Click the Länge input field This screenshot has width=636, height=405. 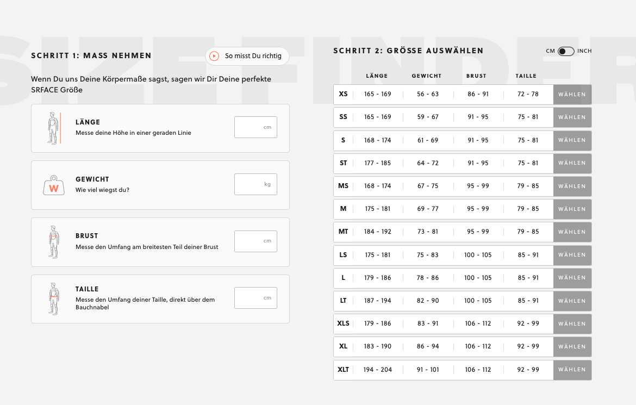pos(255,127)
